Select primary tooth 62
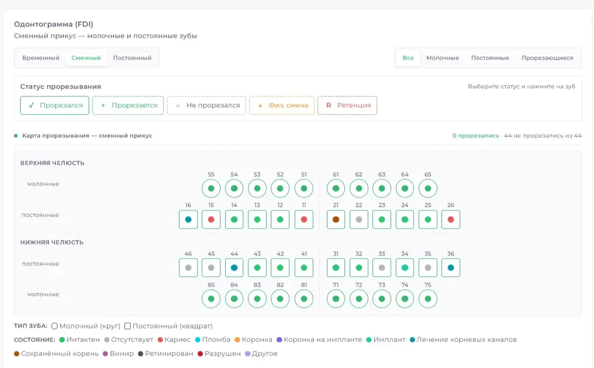This screenshot has width=594, height=368. point(359,189)
